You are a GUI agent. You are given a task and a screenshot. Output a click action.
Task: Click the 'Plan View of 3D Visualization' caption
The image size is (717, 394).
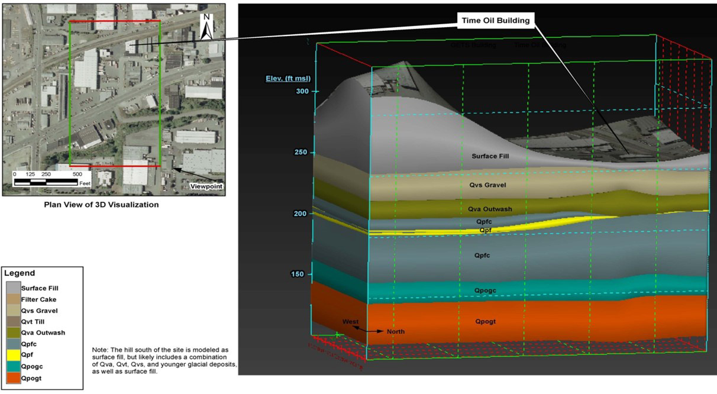point(101,205)
